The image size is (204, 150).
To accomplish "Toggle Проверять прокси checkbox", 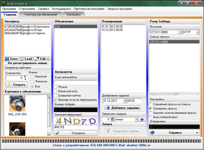I will pos(150,109).
